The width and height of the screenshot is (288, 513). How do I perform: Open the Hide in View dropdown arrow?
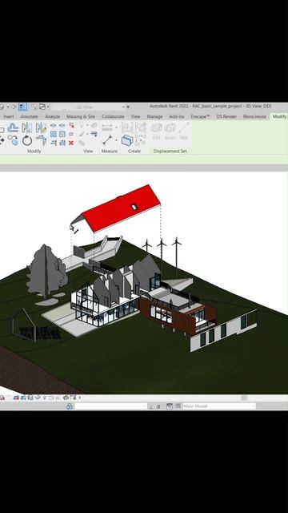coord(87,126)
